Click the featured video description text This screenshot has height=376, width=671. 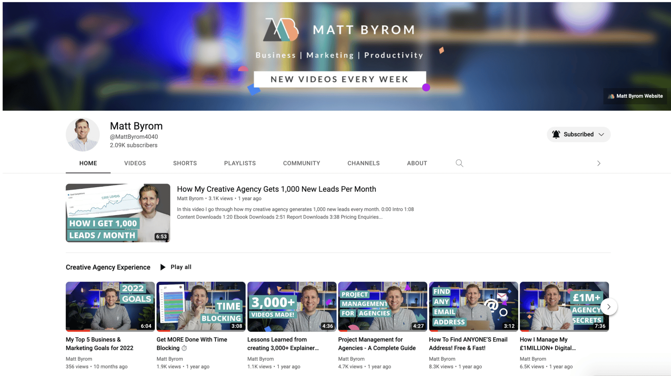[295, 213]
